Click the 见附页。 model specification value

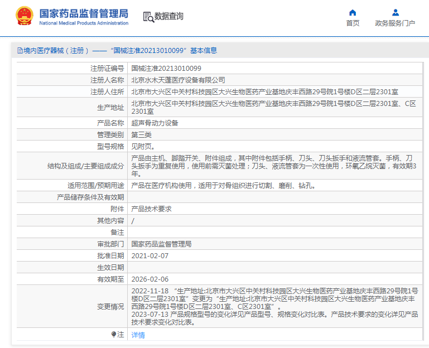click(x=143, y=147)
